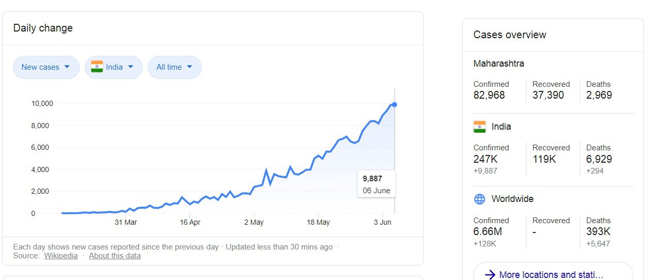Open the About this data link
Screen dimensions: 647x280
pos(115,256)
